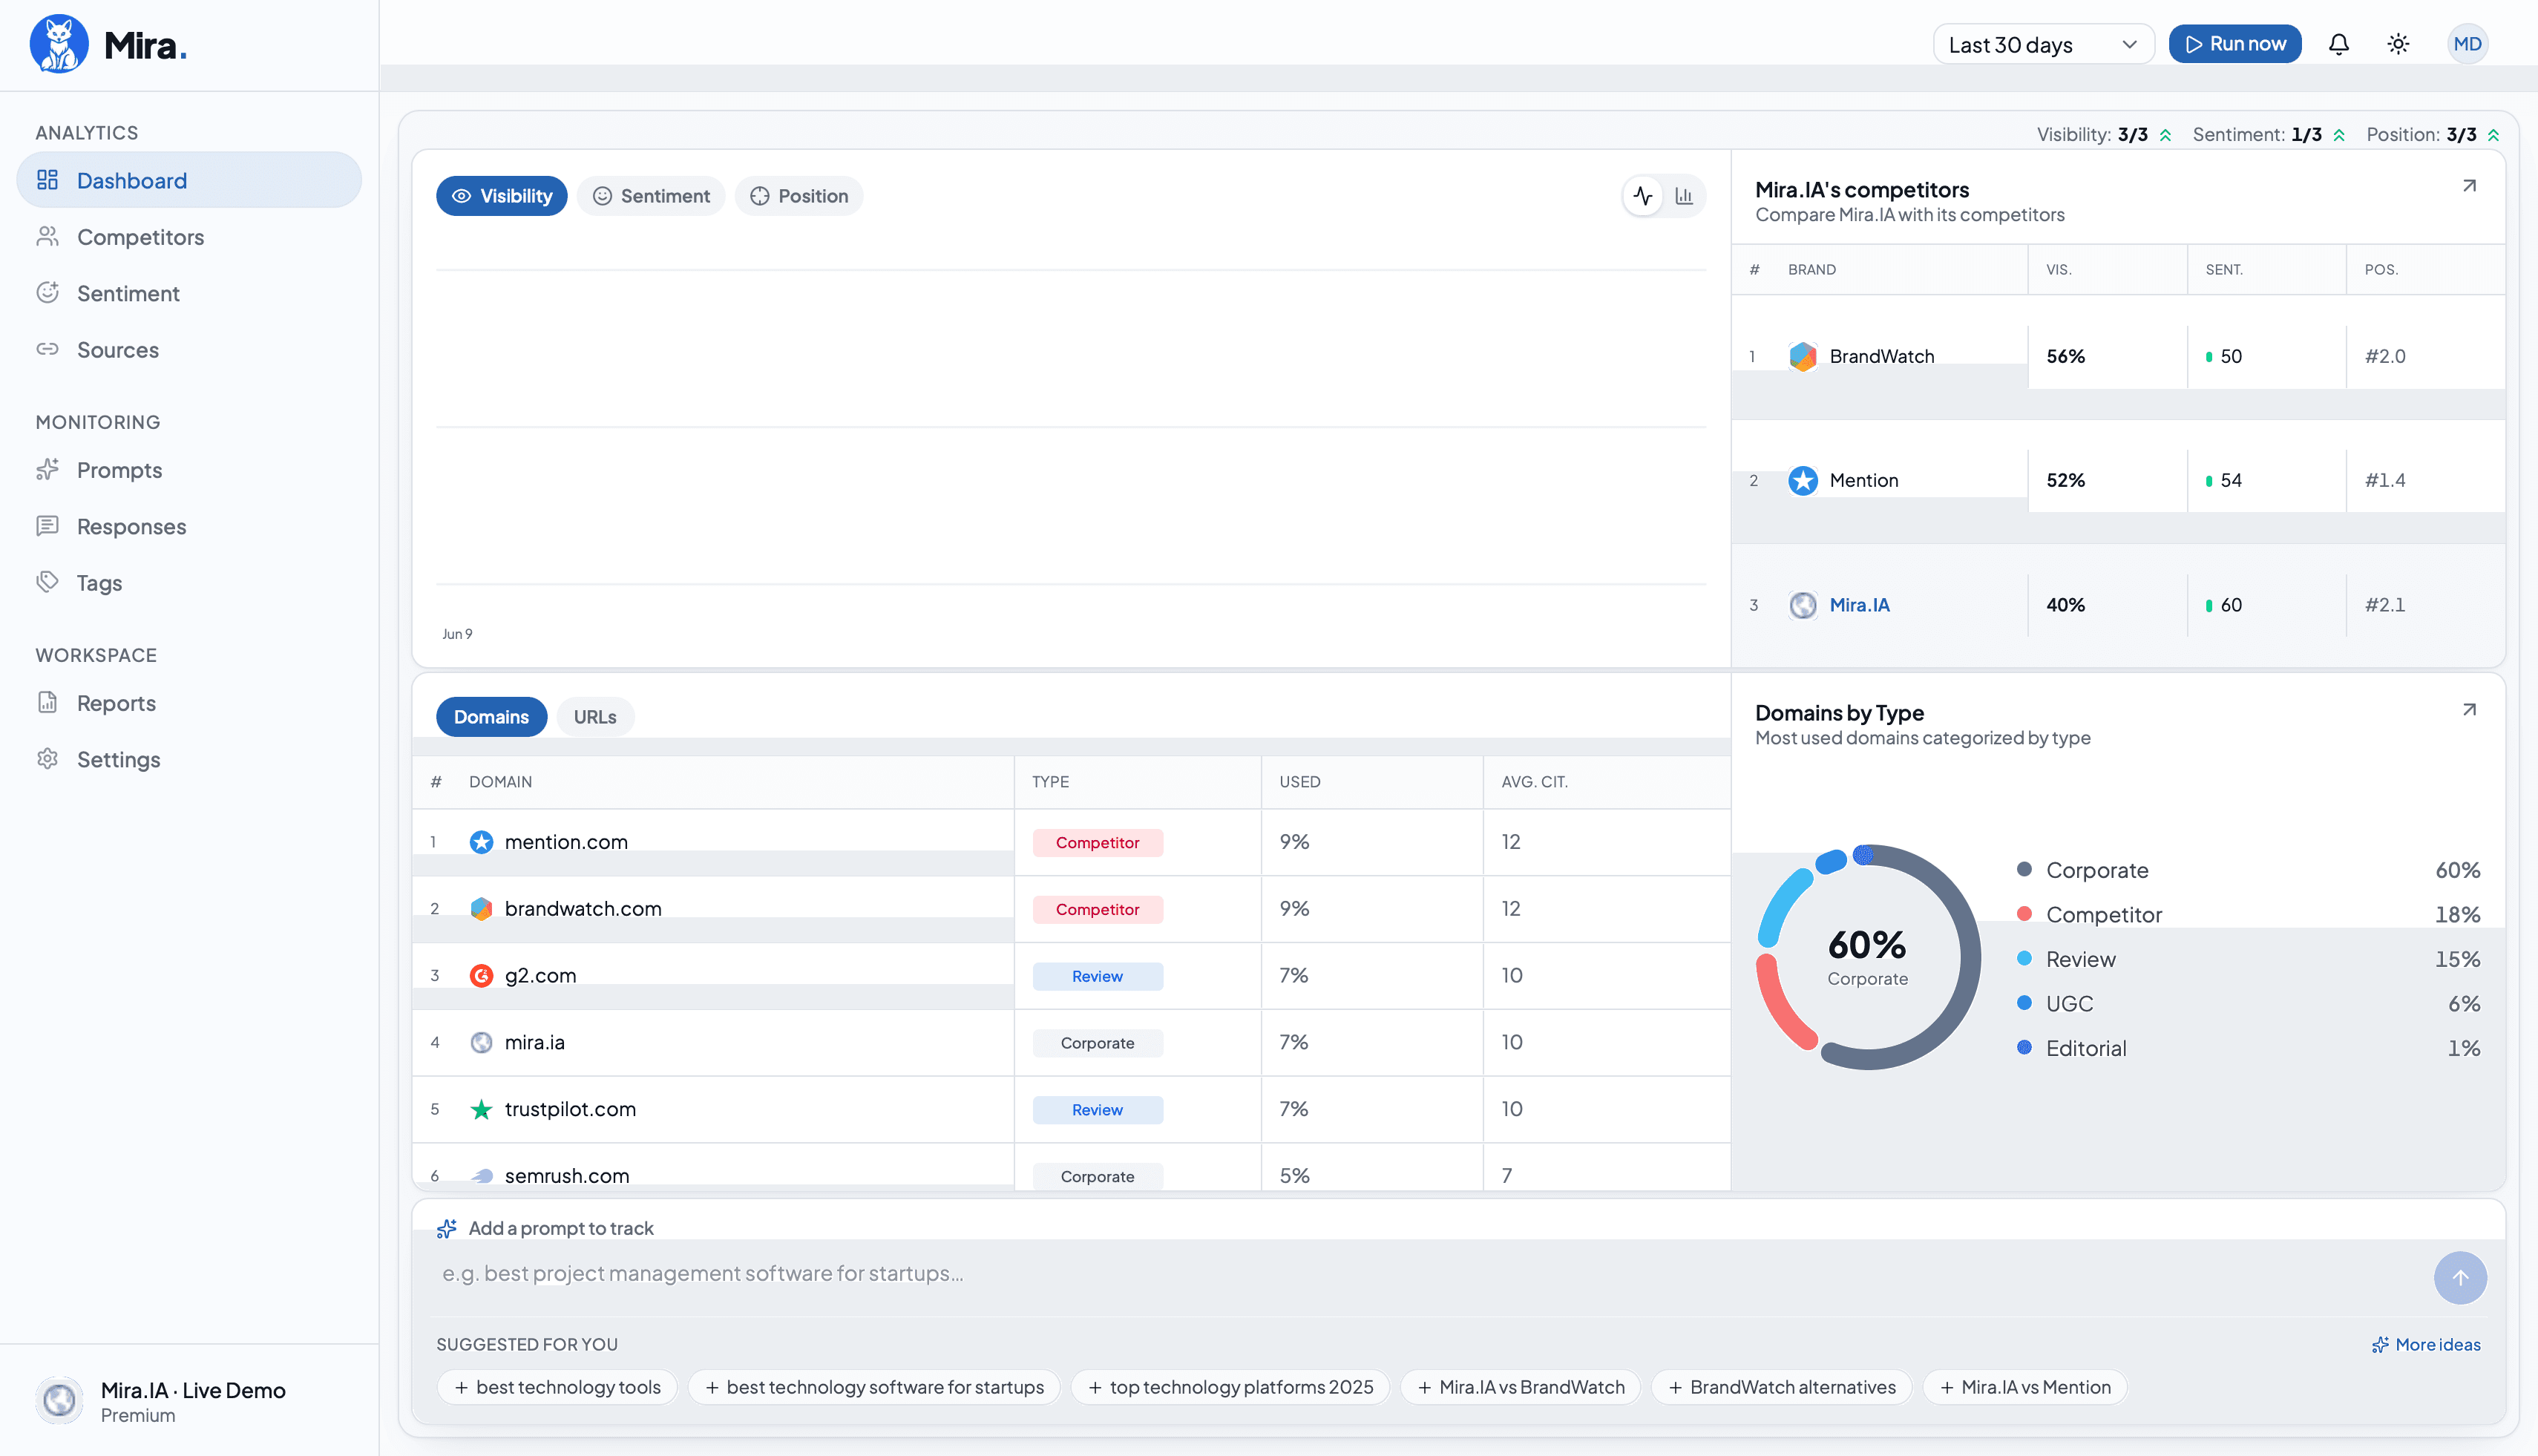This screenshot has width=2538, height=1456.
Task: Click the g2.com favicon
Action: pos(481,975)
